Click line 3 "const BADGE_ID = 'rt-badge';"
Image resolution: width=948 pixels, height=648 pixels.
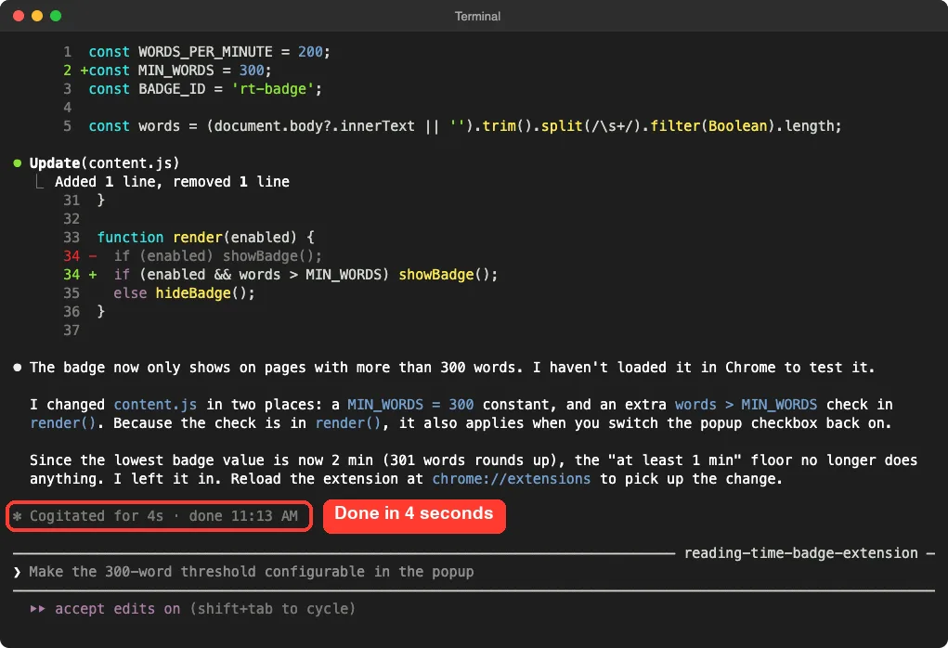[x=205, y=89]
